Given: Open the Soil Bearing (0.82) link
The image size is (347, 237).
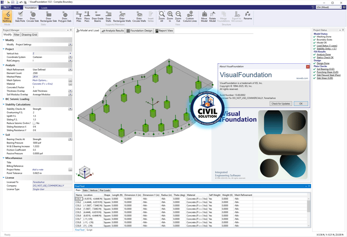Looking at the screenshot, I should [325, 69].
